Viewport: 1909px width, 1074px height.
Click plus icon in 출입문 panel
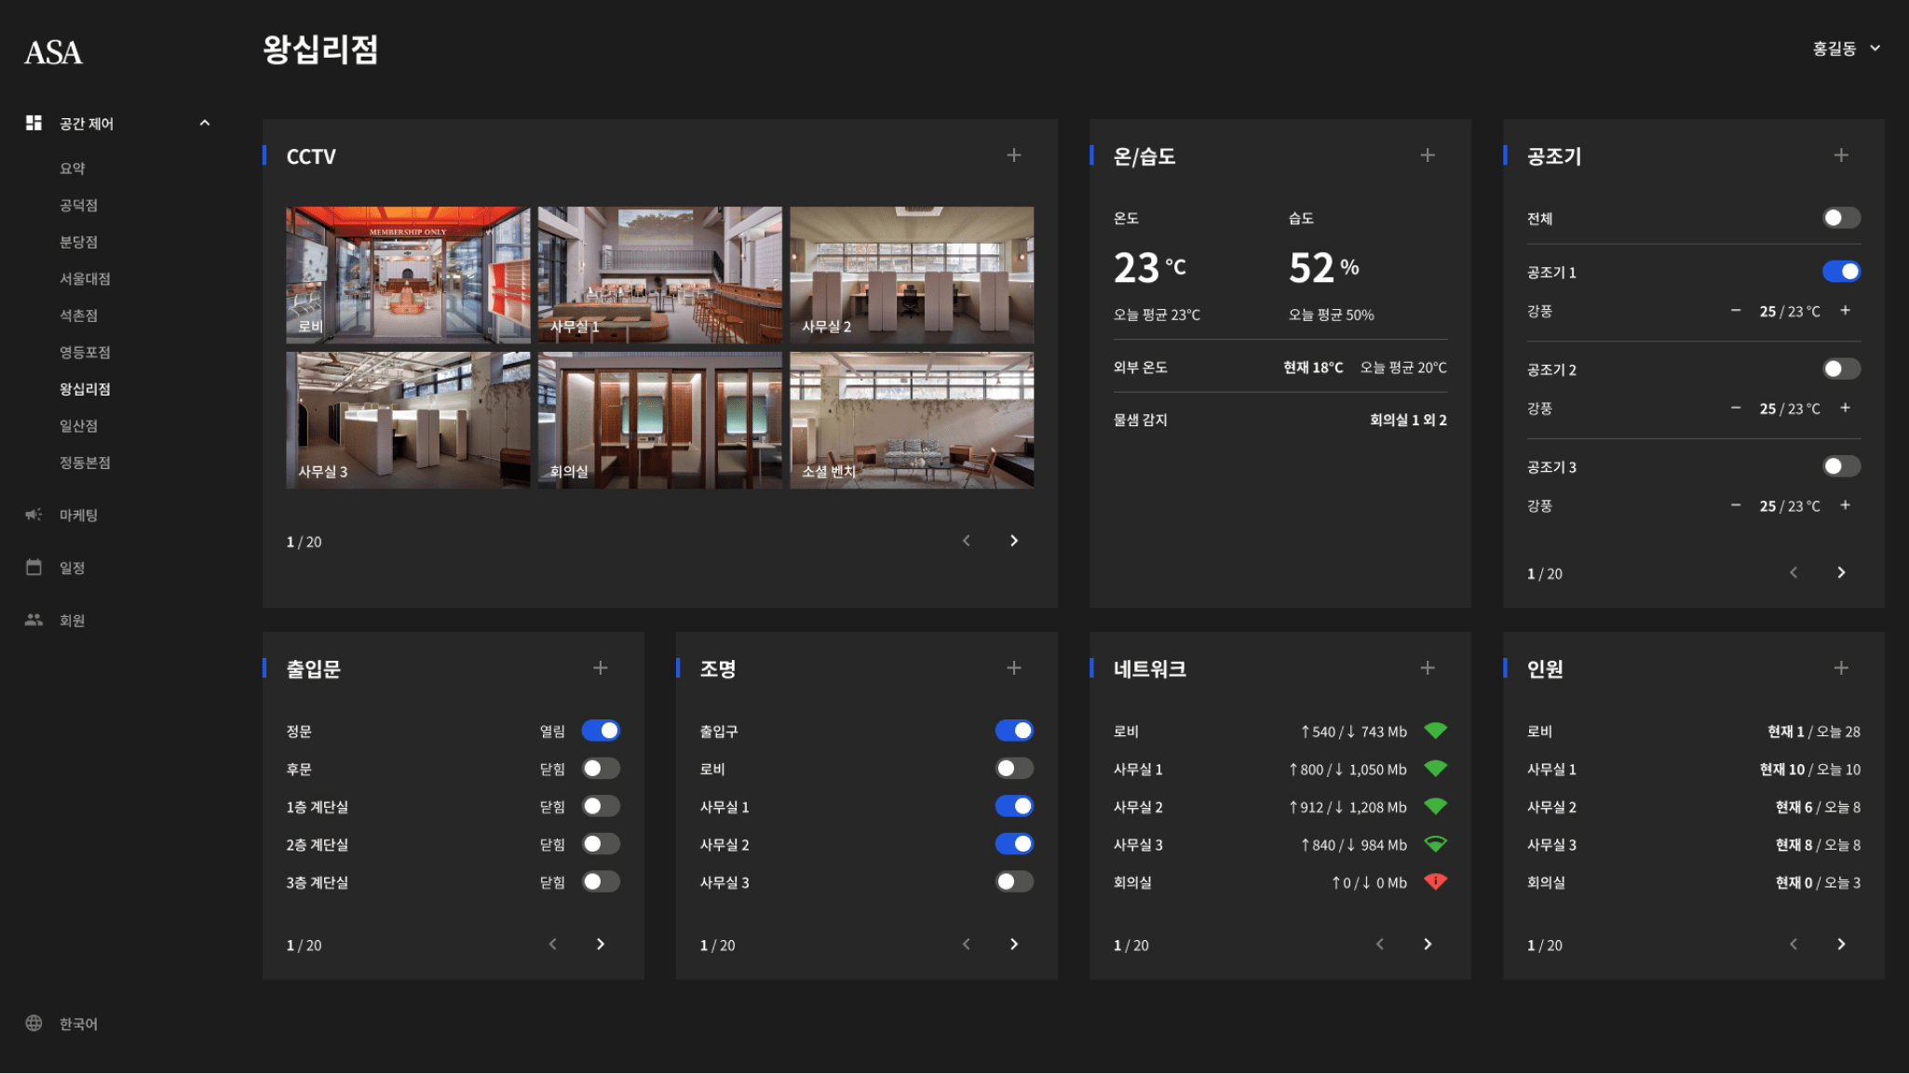[601, 668]
